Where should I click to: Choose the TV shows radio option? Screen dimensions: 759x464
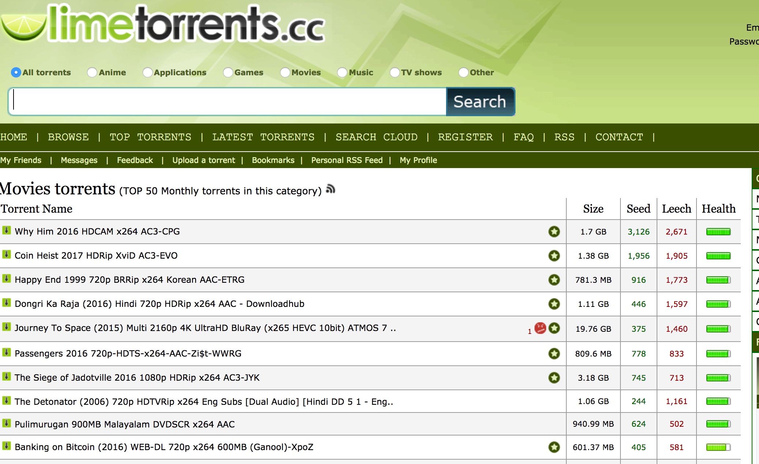pos(394,72)
